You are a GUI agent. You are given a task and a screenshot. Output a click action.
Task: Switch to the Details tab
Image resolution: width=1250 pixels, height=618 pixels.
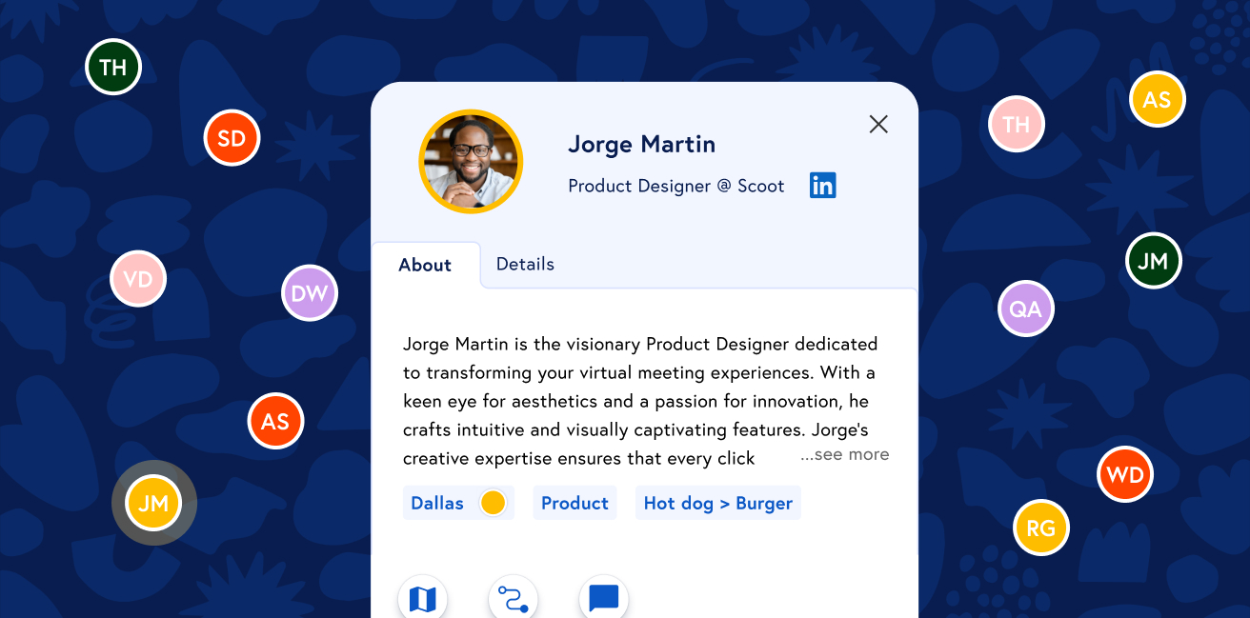pyautogui.click(x=525, y=265)
